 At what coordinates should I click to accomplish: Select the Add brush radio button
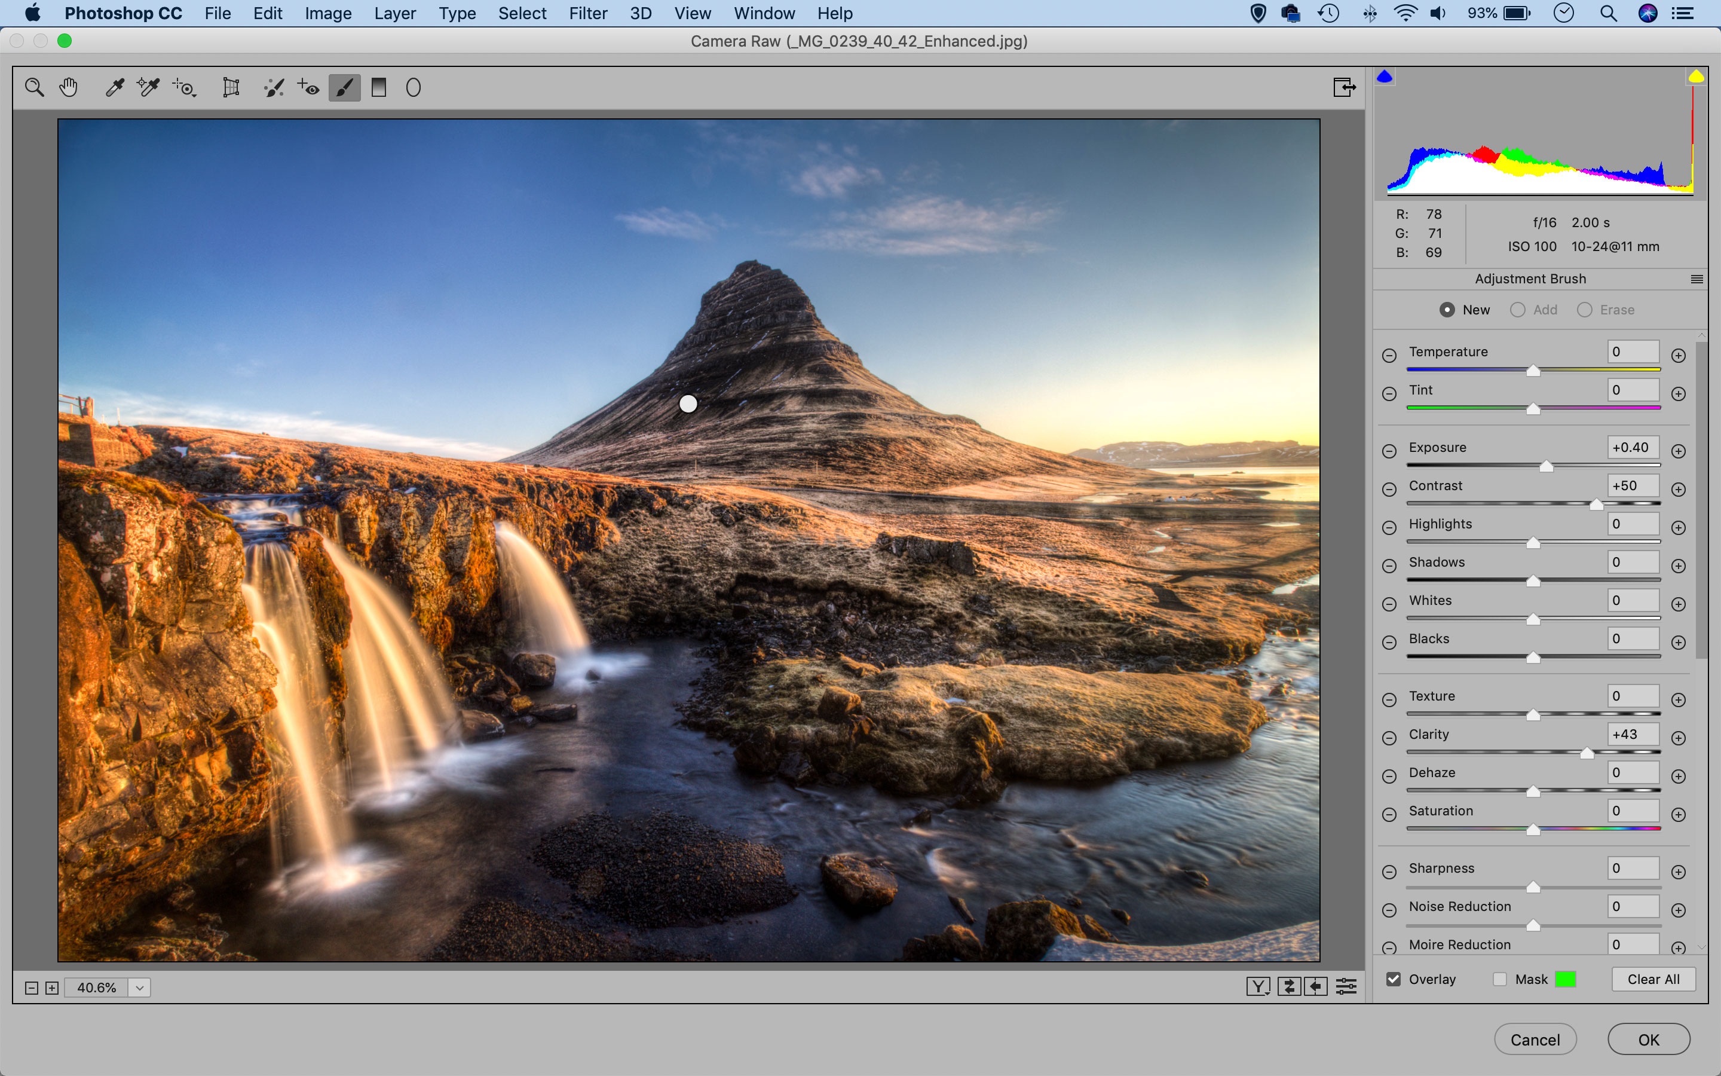1517,308
